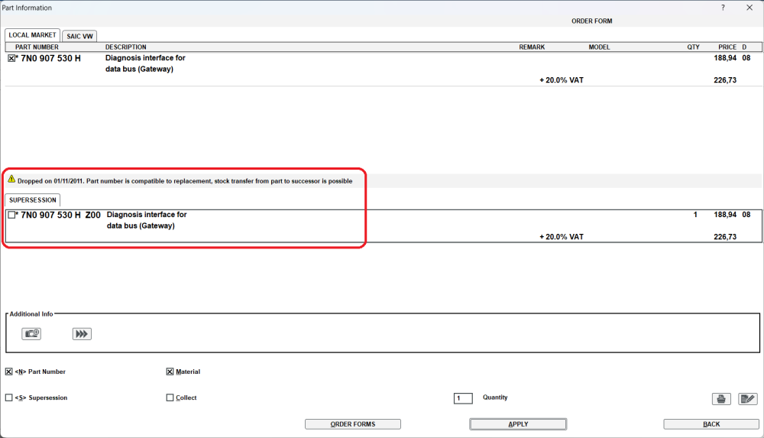The image size is (764, 438).
Task: Enable the Collect checkbox
Action: [x=170, y=397]
